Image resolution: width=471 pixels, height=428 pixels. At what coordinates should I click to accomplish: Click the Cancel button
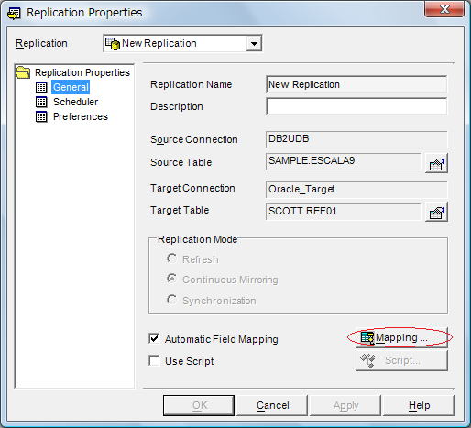272,405
